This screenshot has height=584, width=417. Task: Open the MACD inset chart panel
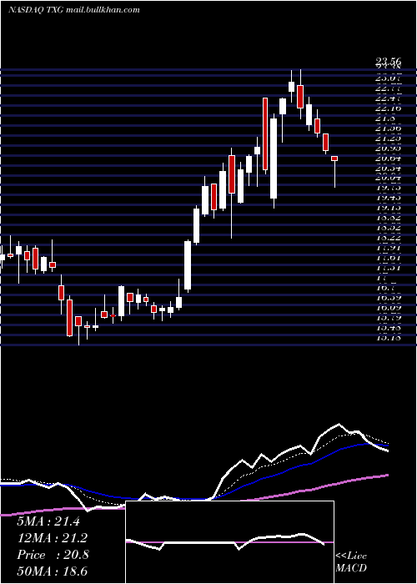(229, 542)
